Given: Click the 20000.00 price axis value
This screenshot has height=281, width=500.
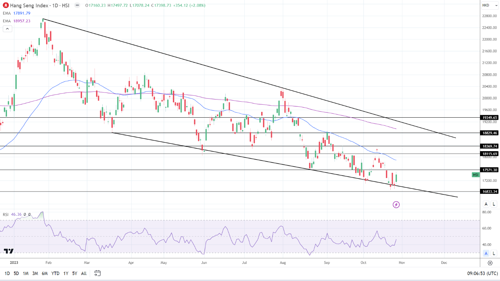Looking at the screenshot, I should 490,98.
